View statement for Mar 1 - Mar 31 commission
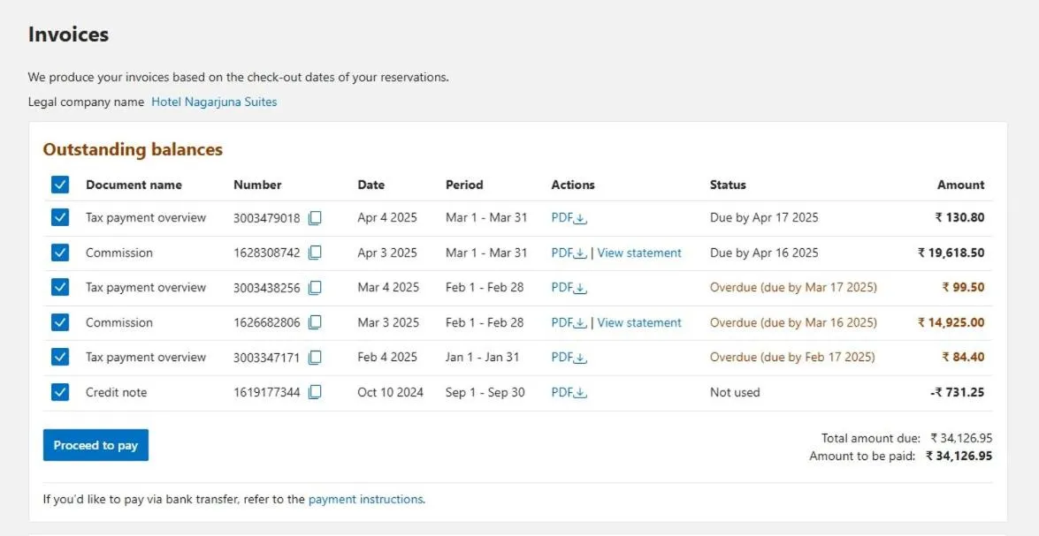The width and height of the screenshot is (1039, 536). click(639, 253)
